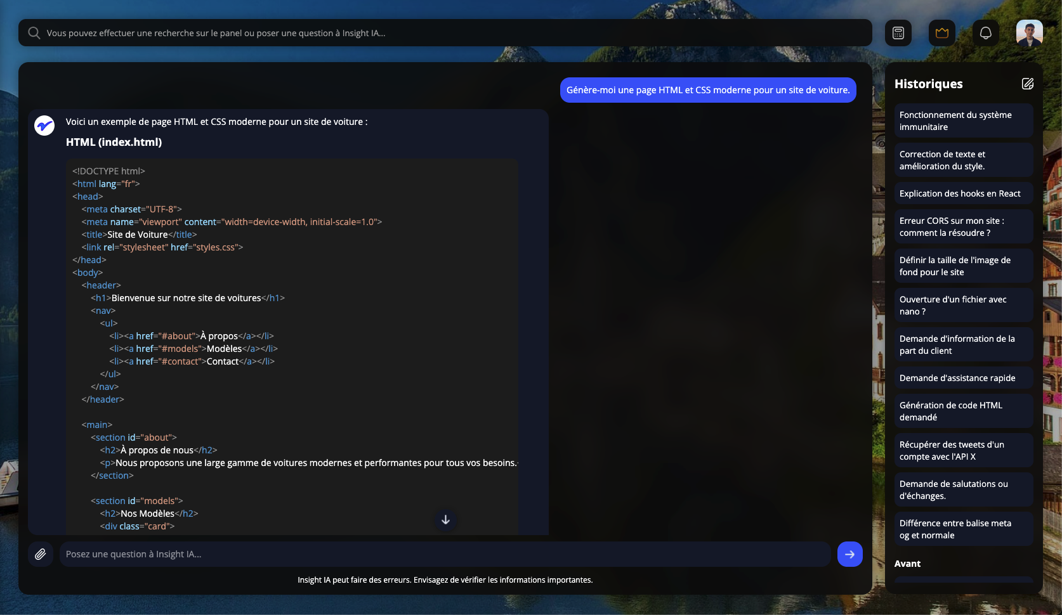Viewport: 1062px width, 615px height.
Task: Start a new chat with the edit icon
Action: [1028, 84]
